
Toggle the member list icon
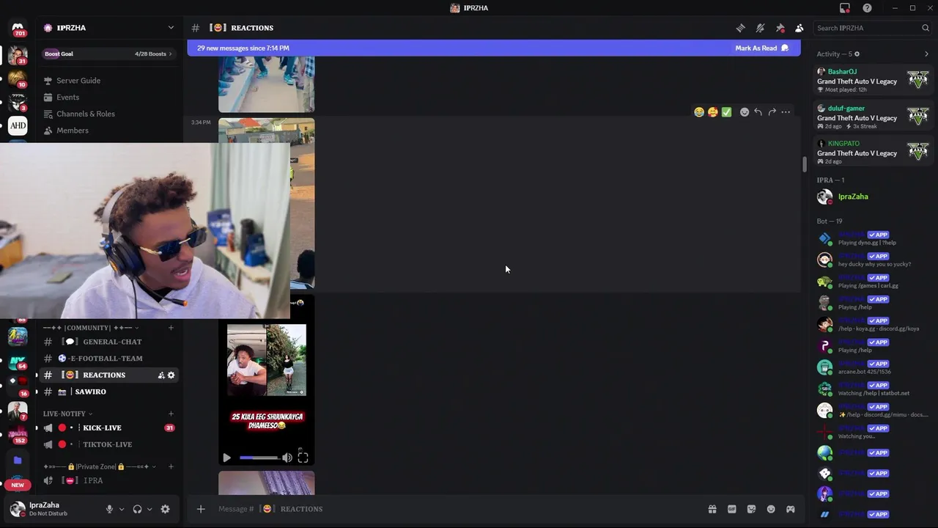click(x=799, y=28)
